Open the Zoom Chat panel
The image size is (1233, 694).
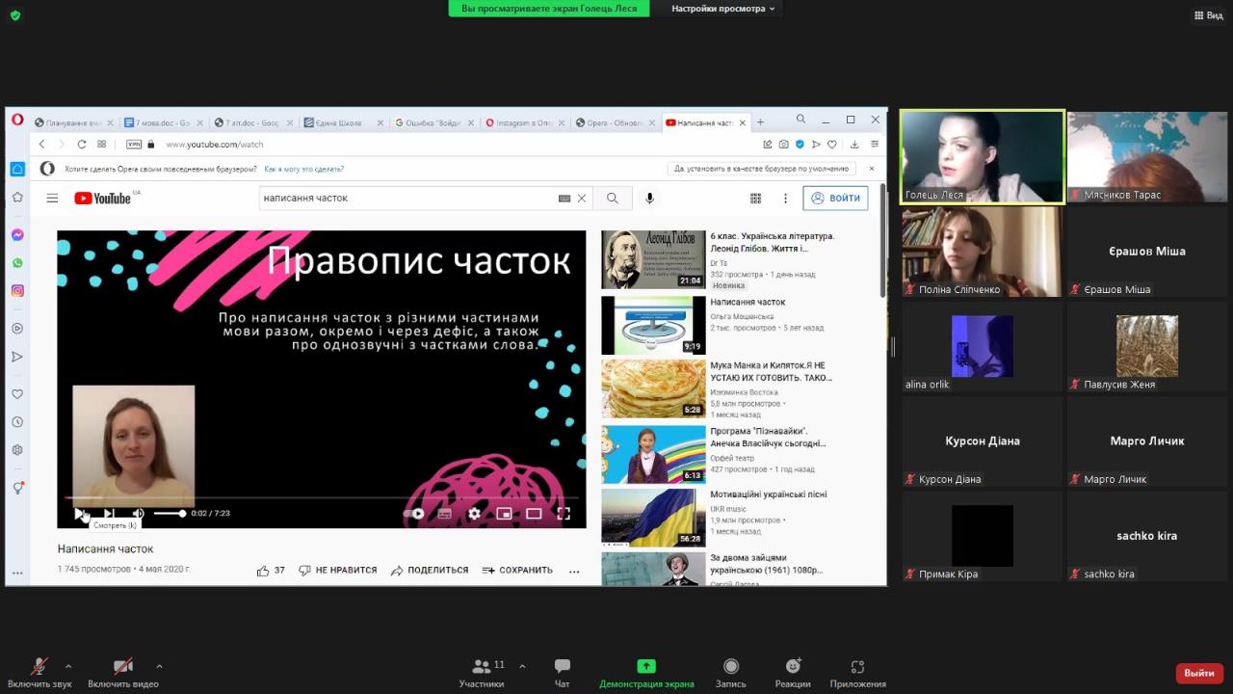click(x=563, y=672)
